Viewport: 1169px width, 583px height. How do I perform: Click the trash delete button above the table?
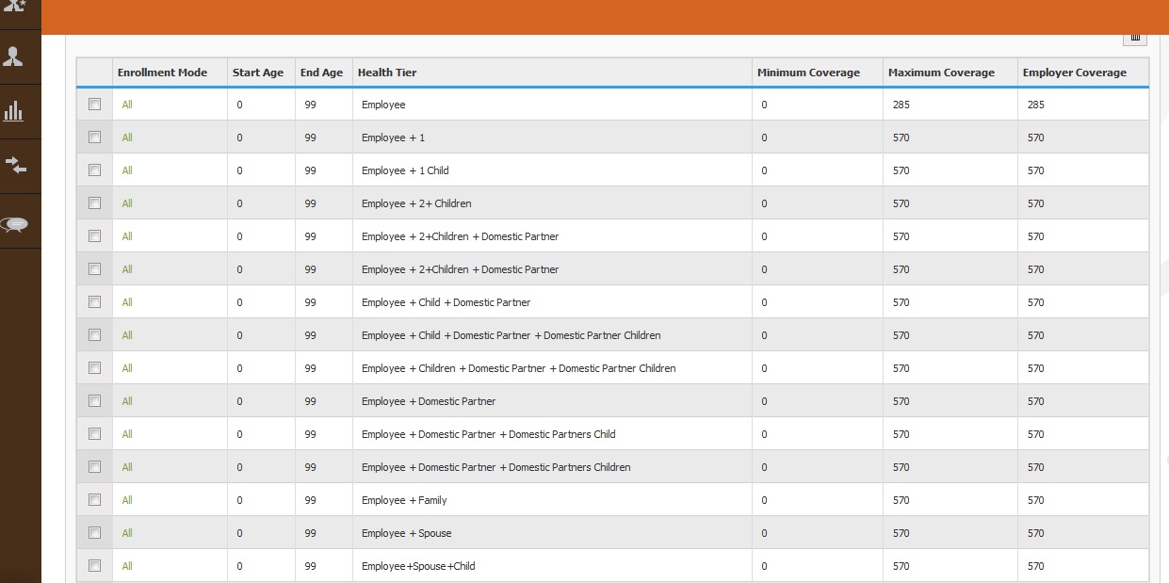pos(1134,38)
